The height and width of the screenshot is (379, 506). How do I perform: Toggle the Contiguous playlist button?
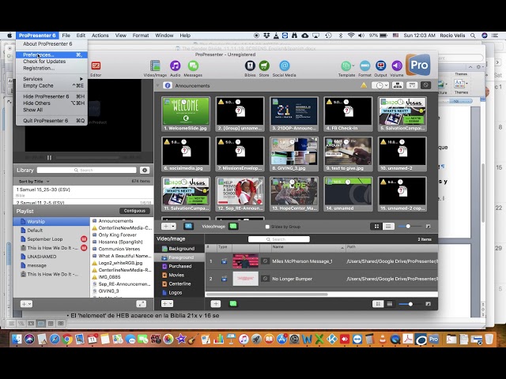click(x=134, y=211)
